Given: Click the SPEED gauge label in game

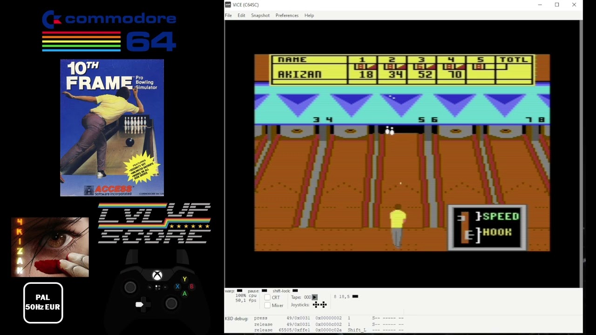Looking at the screenshot, I should pyautogui.click(x=501, y=216).
